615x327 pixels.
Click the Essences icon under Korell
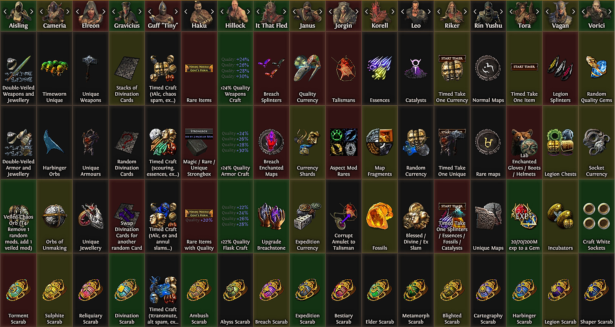[x=379, y=68]
